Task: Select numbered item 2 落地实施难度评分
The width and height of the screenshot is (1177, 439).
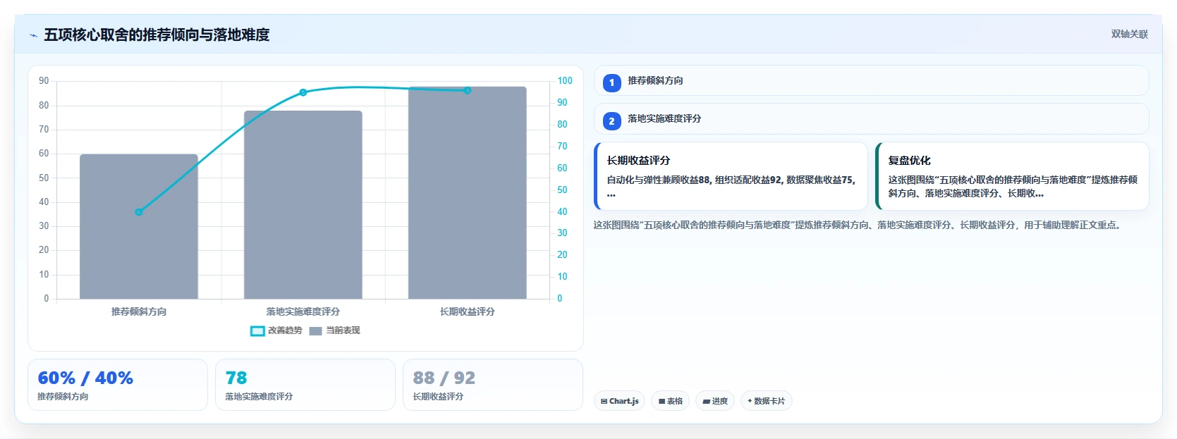Action: (x=871, y=119)
